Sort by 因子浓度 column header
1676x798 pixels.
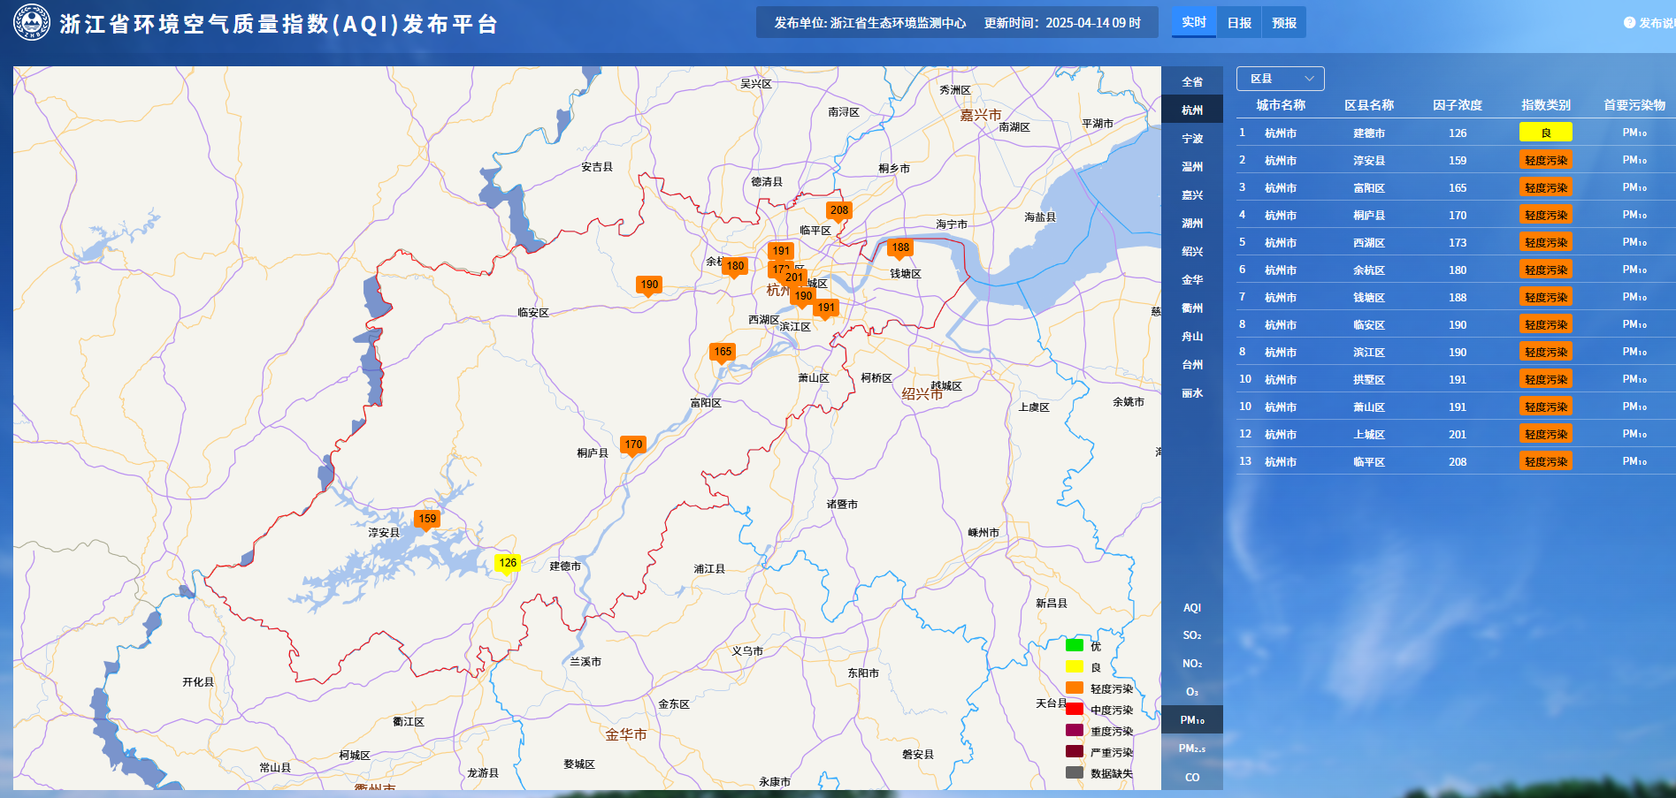(1458, 105)
